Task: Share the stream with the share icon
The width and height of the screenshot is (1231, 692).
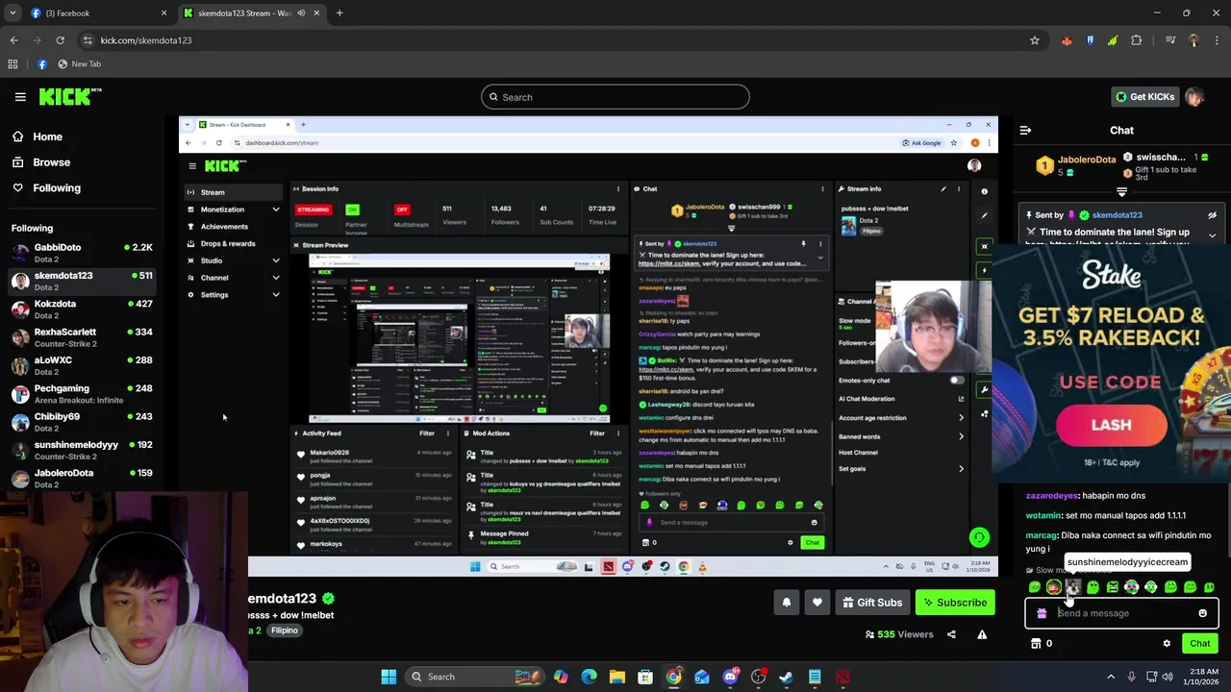Action: click(951, 634)
